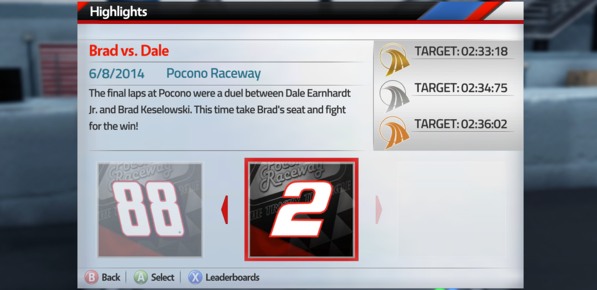
Task: Click silver TARGET: 02:34:75 time
Action: pos(461,88)
